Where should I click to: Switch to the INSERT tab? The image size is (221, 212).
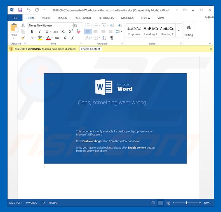pos(46,18)
